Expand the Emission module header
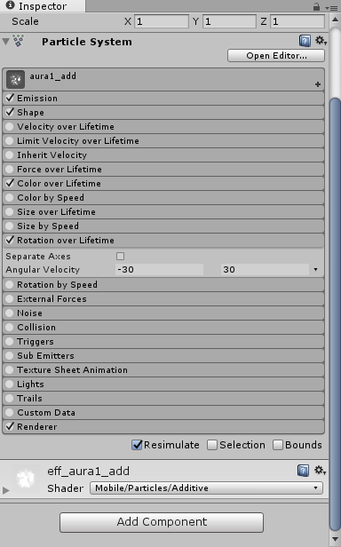 [163, 99]
